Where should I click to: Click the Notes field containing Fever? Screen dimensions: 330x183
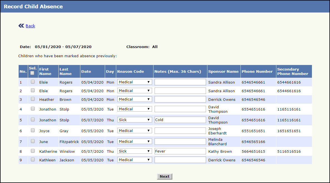click(180, 151)
